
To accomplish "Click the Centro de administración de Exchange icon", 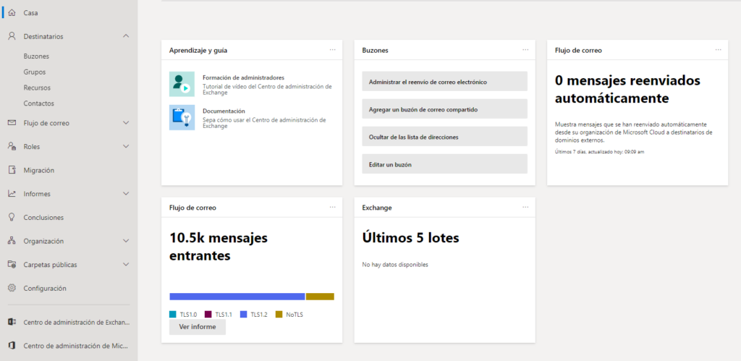I will (12, 322).
